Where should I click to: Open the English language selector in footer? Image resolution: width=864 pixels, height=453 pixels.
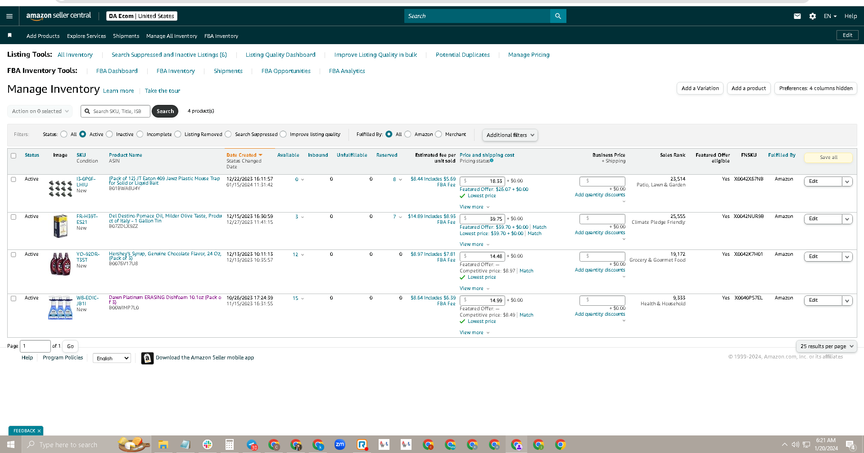[112, 358]
